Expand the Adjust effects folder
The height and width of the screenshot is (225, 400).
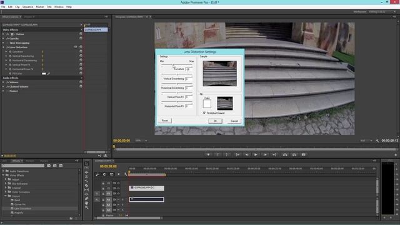pyautogui.click(x=6, y=179)
